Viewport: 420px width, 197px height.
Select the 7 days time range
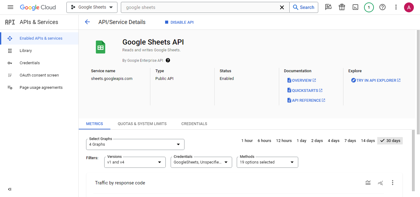click(x=350, y=141)
